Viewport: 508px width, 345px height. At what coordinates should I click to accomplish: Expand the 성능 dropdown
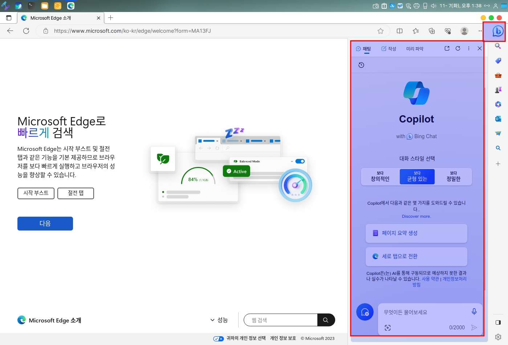(219, 320)
